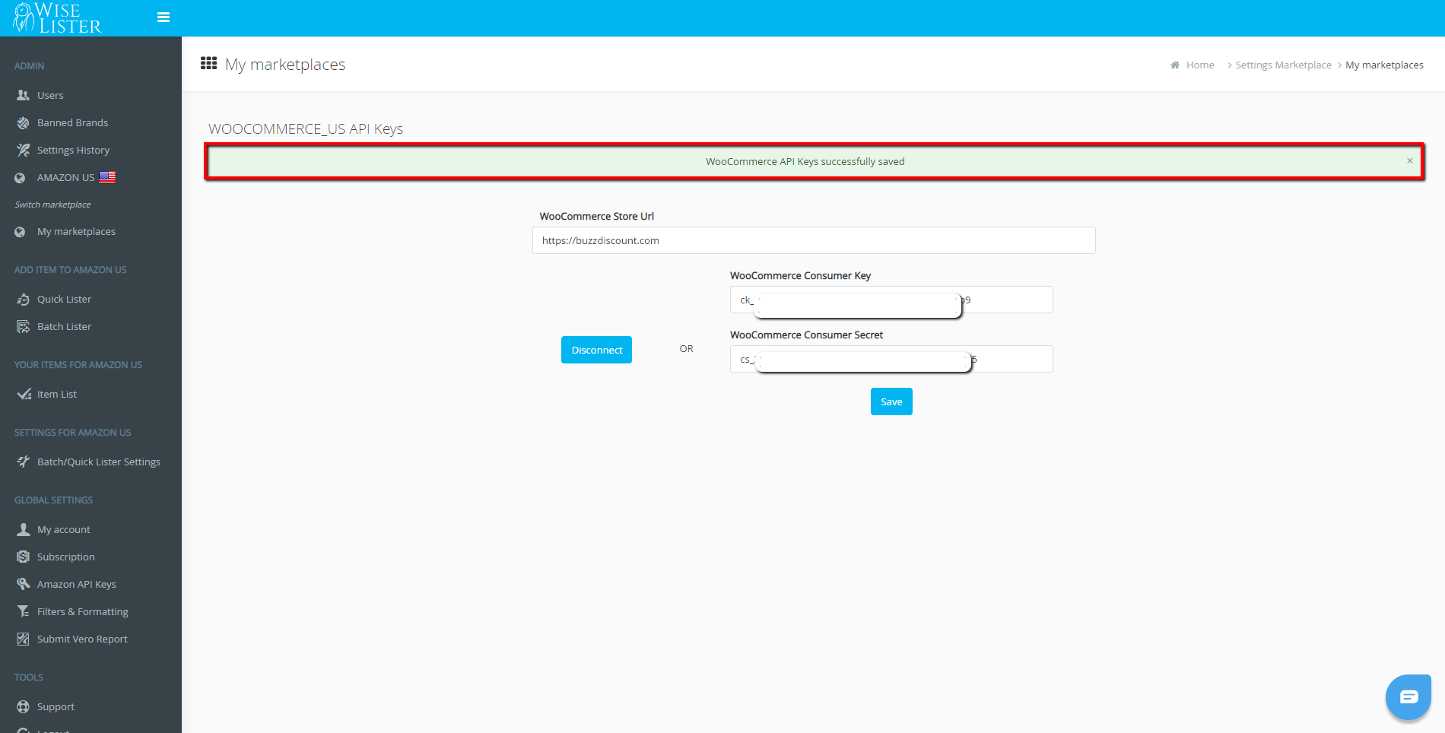
Task: Dismiss the successfully saved alert
Action: pos(1409,160)
